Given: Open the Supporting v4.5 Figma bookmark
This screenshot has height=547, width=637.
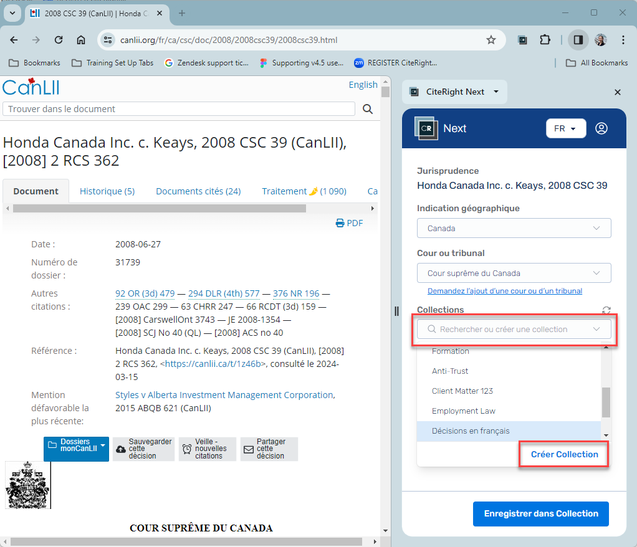Looking at the screenshot, I should click(302, 62).
